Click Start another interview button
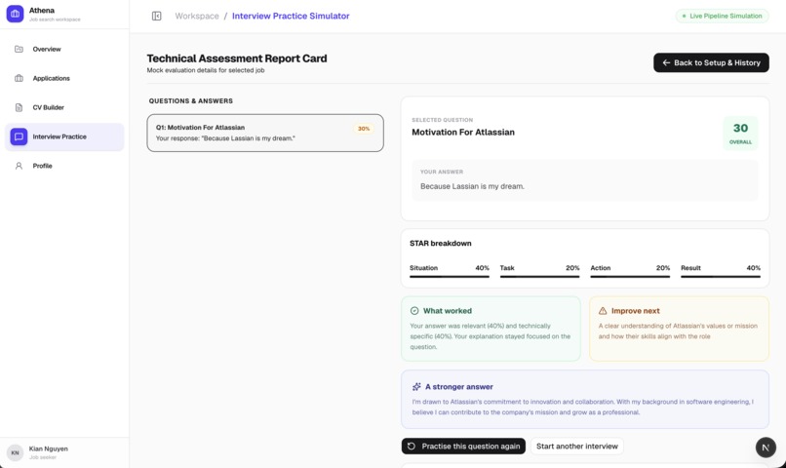Screen dimensions: 786x468 pos(577,446)
